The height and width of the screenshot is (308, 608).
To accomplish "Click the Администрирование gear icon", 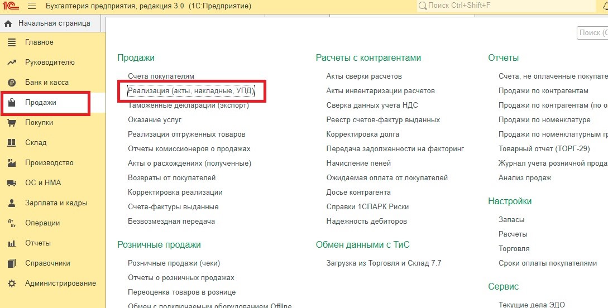I will click(12, 283).
